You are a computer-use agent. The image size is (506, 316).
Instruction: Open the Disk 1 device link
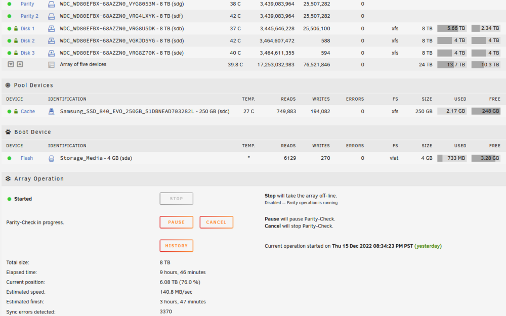click(x=28, y=29)
